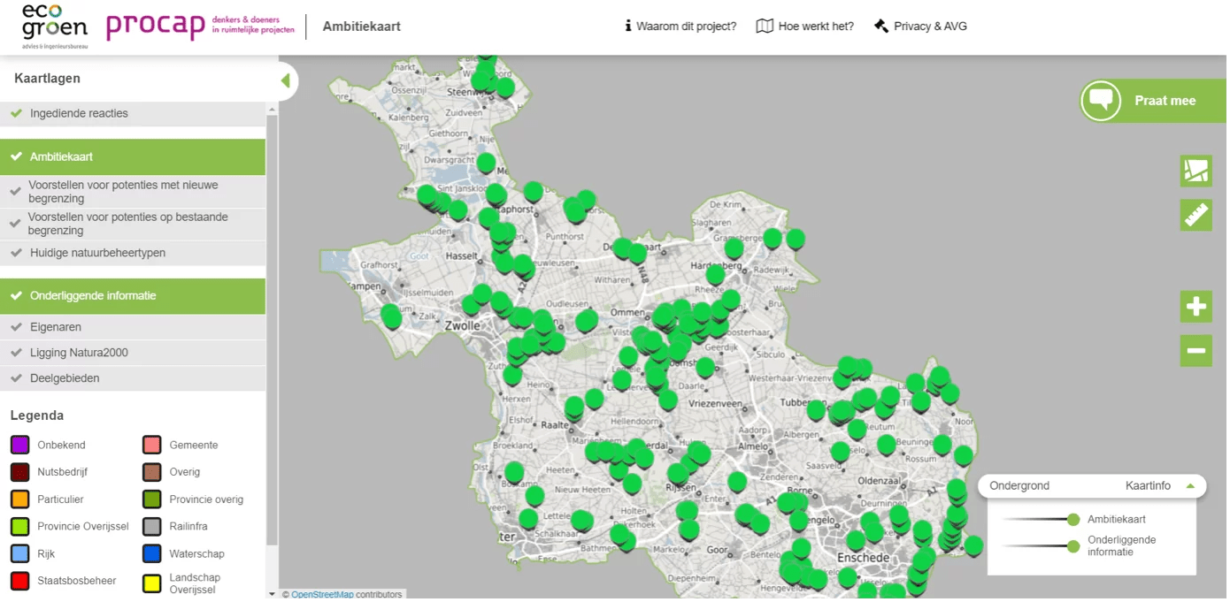Toggle the Ligging Natura2000 layer
This screenshot has height=602, width=1230.
point(79,353)
